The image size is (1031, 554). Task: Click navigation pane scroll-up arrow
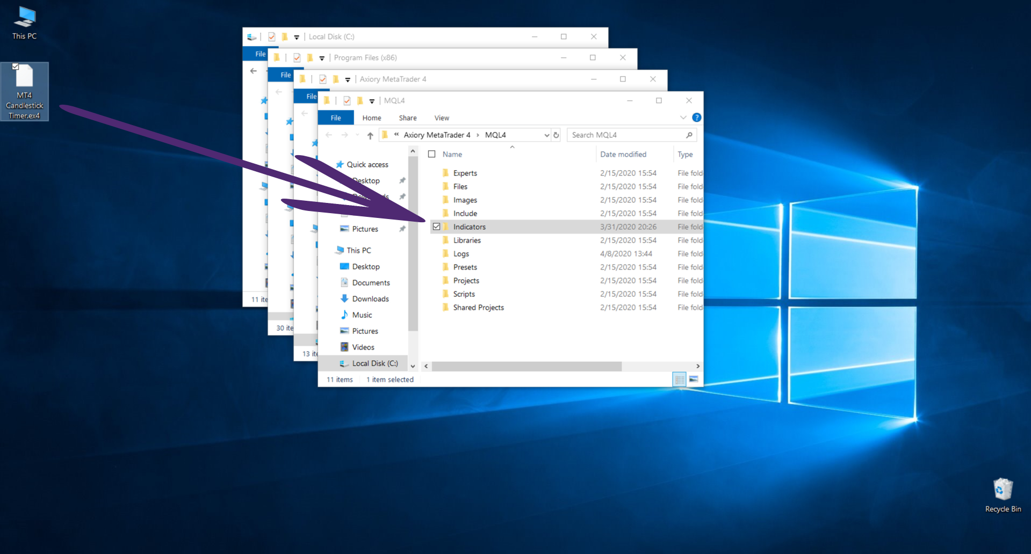(413, 151)
